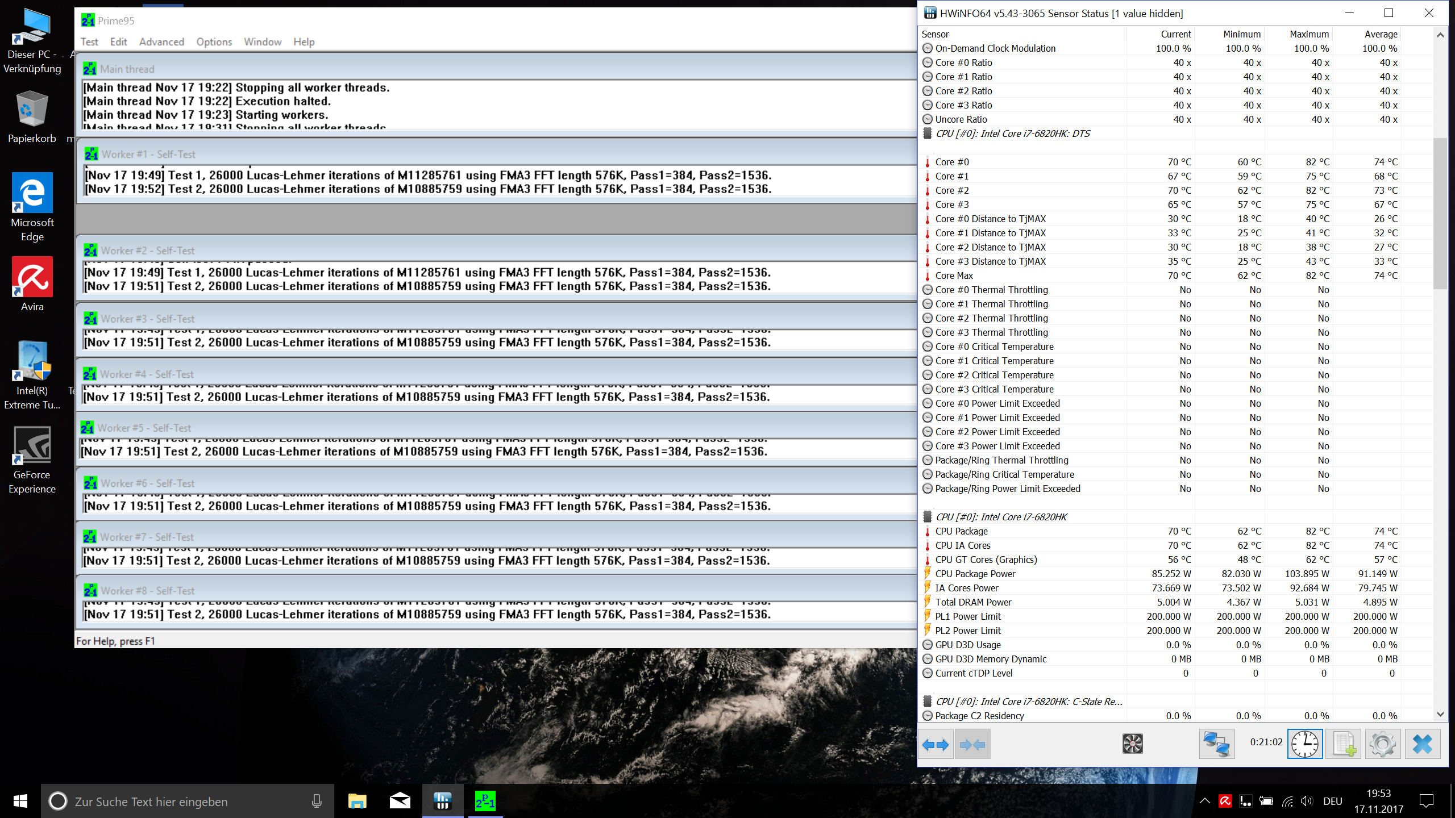1455x818 pixels.
Task: Show hidden tray icons chevron
Action: click(x=1204, y=802)
